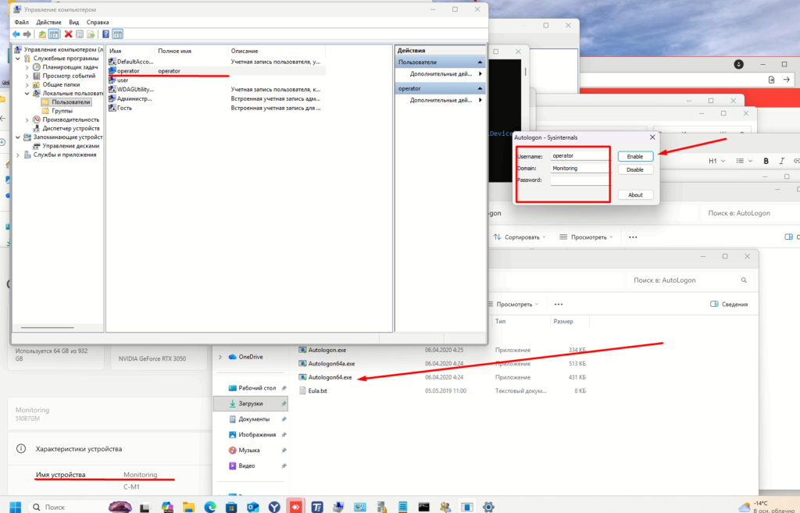Open Help via the blue question mark icon
Viewport: 800px width, 513px height.
(x=105, y=34)
